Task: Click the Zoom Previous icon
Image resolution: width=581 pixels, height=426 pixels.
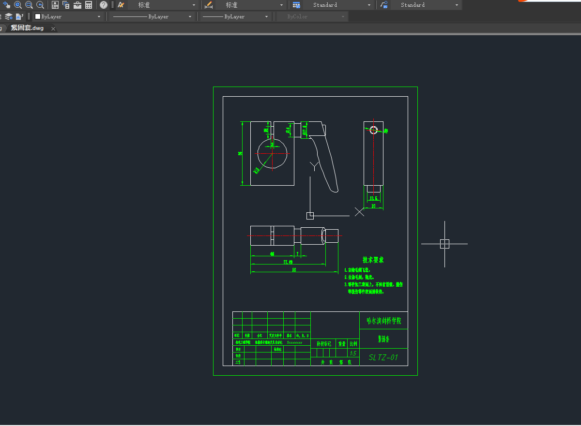Action: tap(40, 5)
